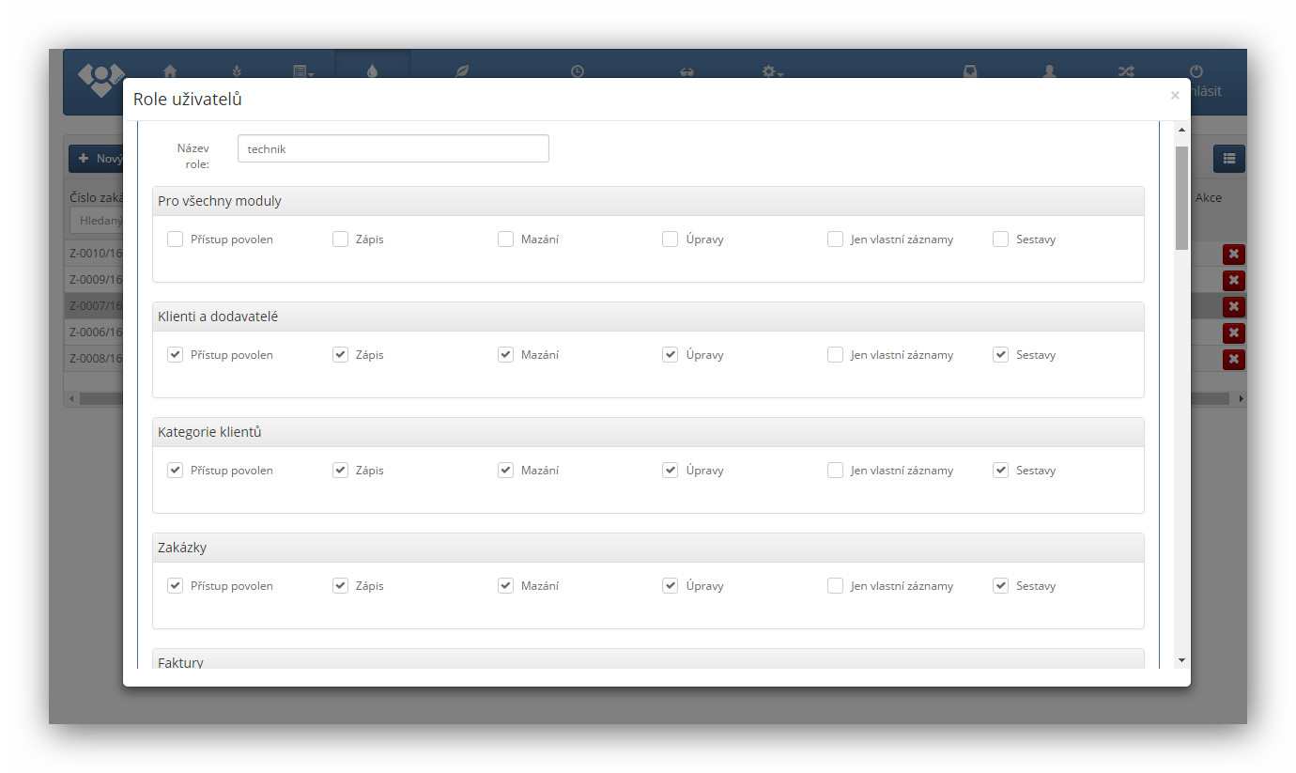Enable Zápis under Pro všechny moduly
Viewport: 1296px width, 773px height.
pyautogui.click(x=340, y=240)
